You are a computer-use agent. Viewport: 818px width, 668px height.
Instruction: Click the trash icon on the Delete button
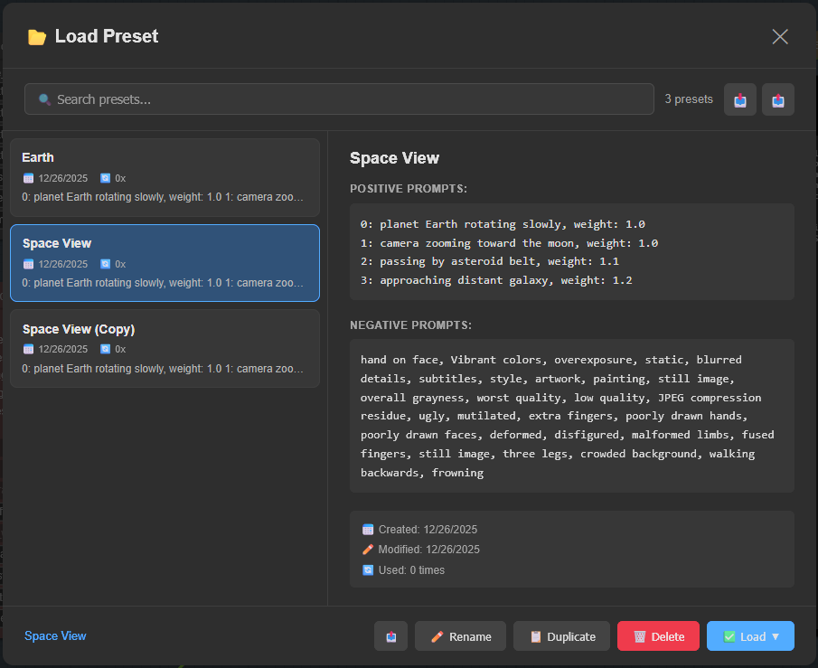(x=640, y=636)
